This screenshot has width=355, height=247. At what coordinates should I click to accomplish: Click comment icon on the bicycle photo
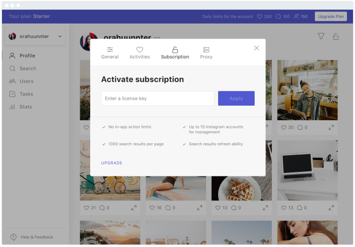click(x=102, y=208)
